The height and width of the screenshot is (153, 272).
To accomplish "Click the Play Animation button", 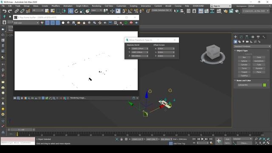I will [202, 139].
